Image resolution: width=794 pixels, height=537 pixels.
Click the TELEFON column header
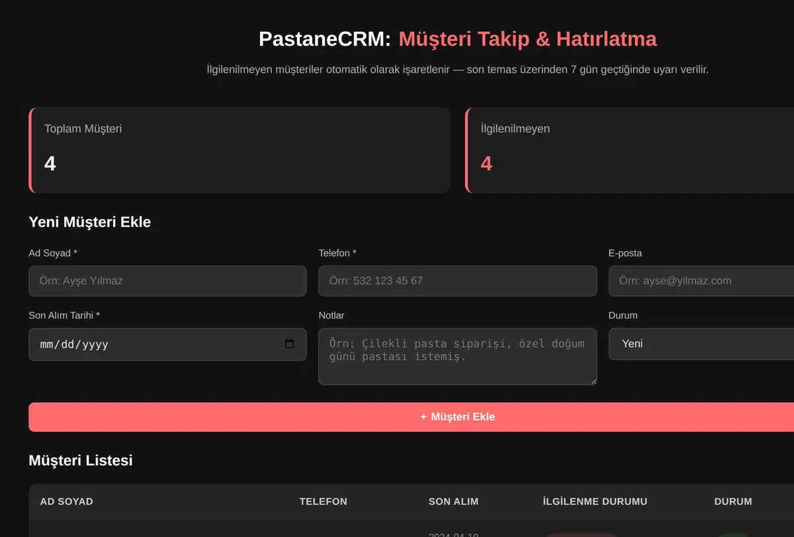pos(324,502)
